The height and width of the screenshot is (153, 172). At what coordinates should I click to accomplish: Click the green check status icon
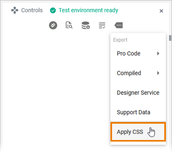pos(53,11)
